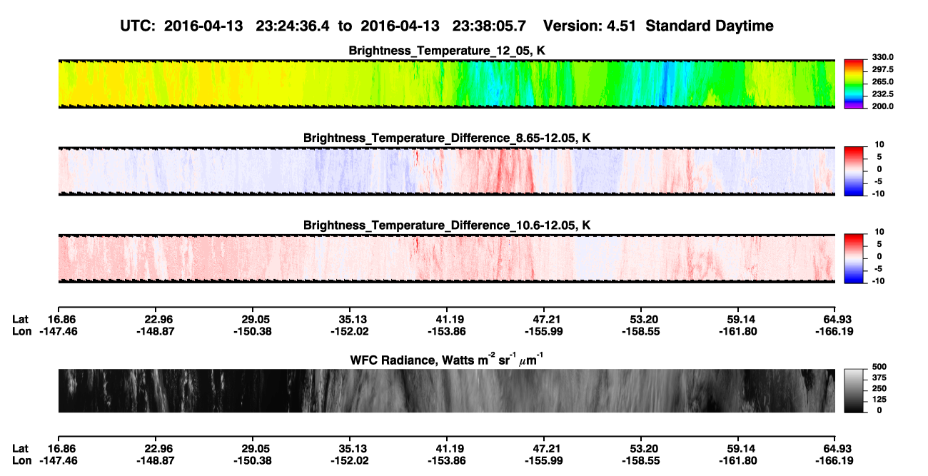Click the 265.0 colorbar tick label
Viewport: 928px width, 476px height.
(x=883, y=82)
